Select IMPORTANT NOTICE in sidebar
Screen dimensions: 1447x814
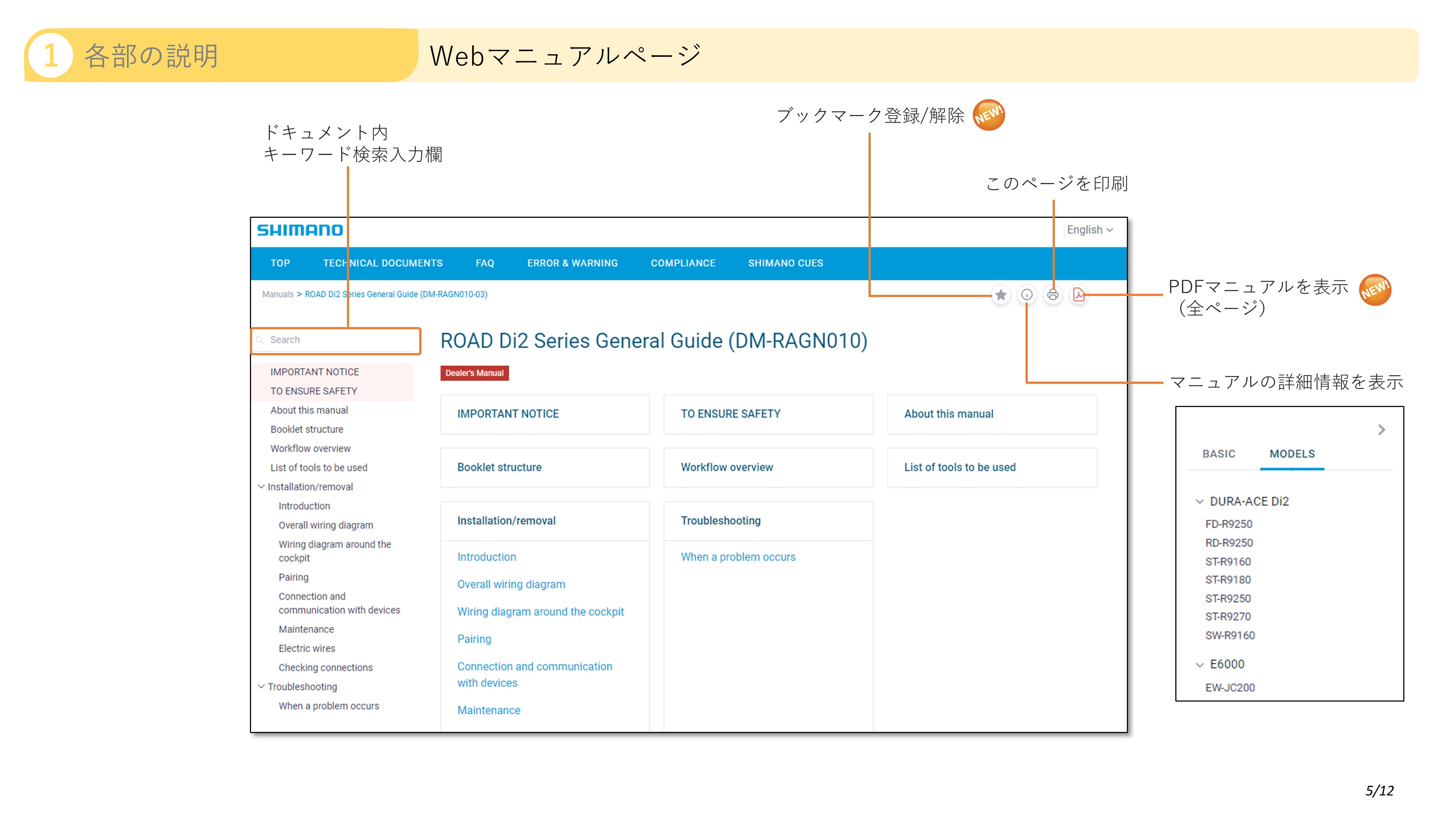tap(315, 372)
